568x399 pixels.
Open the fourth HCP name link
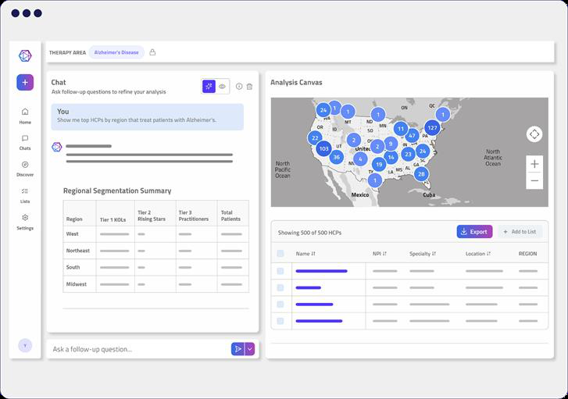pyautogui.click(x=319, y=321)
